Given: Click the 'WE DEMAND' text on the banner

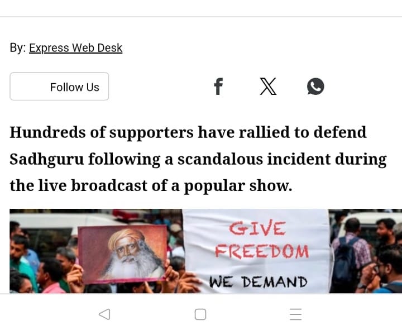Looking at the screenshot, I should point(258,282).
